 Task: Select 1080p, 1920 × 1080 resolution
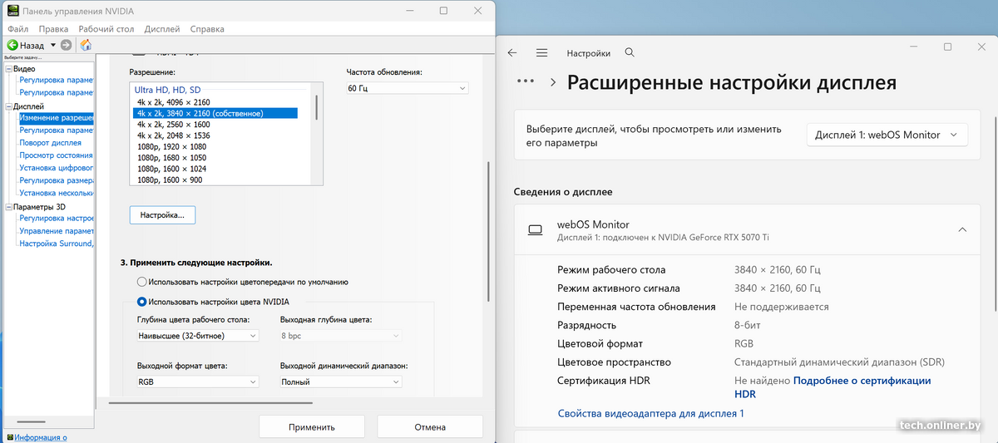pos(171,146)
